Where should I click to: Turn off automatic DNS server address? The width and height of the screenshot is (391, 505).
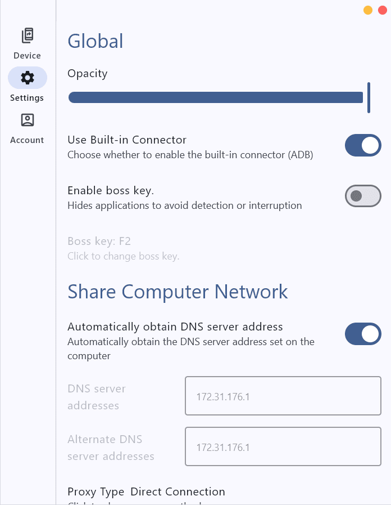click(x=363, y=334)
